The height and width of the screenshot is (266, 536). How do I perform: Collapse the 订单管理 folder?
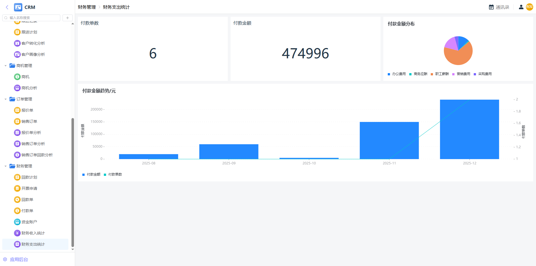click(x=6, y=99)
